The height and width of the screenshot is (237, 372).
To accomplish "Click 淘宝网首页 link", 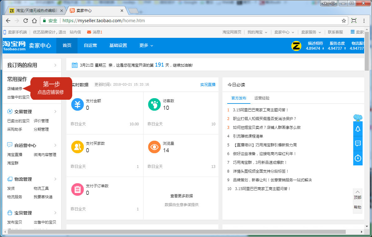I will pyautogui.click(x=232, y=32).
